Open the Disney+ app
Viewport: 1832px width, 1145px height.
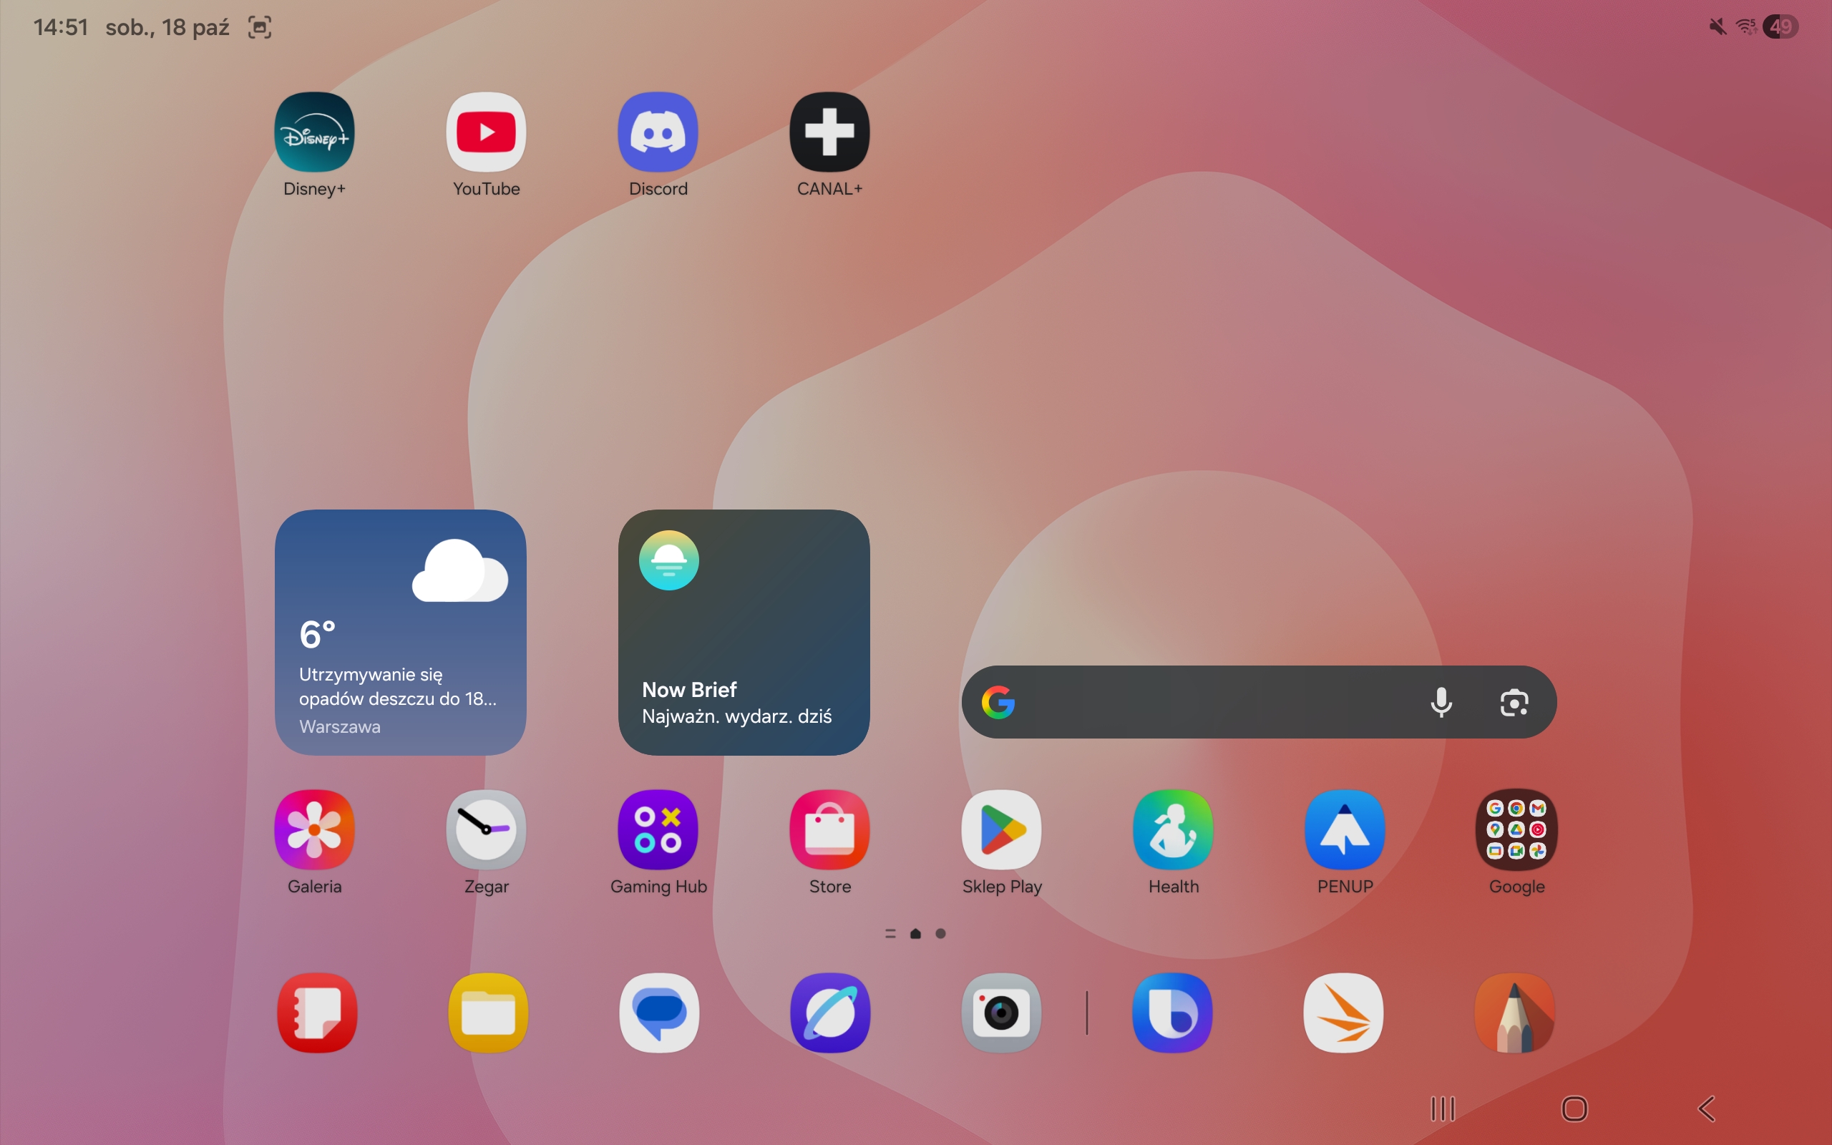click(x=314, y=132)
